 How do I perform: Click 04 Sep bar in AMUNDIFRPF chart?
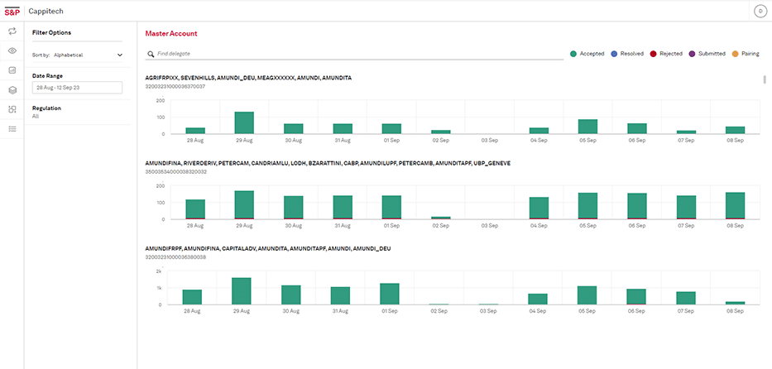click(x=538, y=300)
